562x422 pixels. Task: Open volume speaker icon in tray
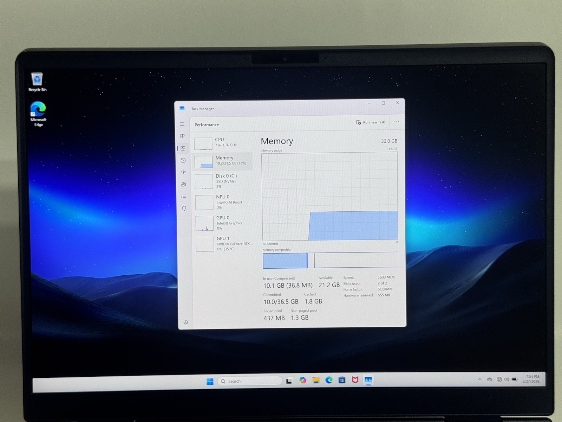point(506,379)
